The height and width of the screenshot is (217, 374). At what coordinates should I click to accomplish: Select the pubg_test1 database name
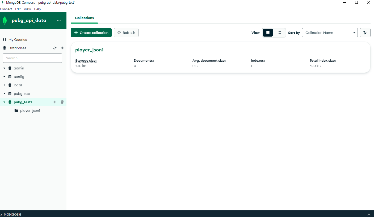point(23,102)
